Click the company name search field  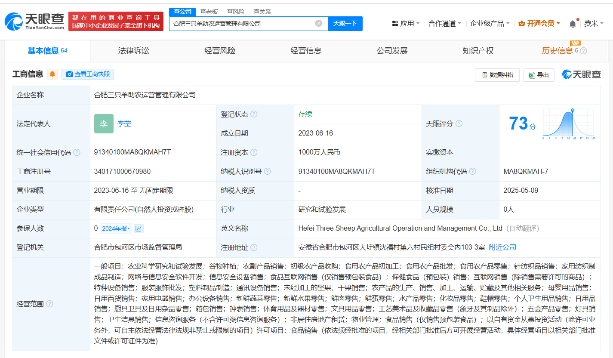[243, 24]
